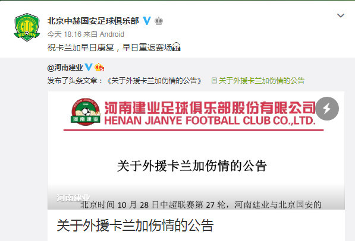Click the article card title 关于外援卡兰加伤情的公告
Screen dimensions: 355x241
(135, 225)
